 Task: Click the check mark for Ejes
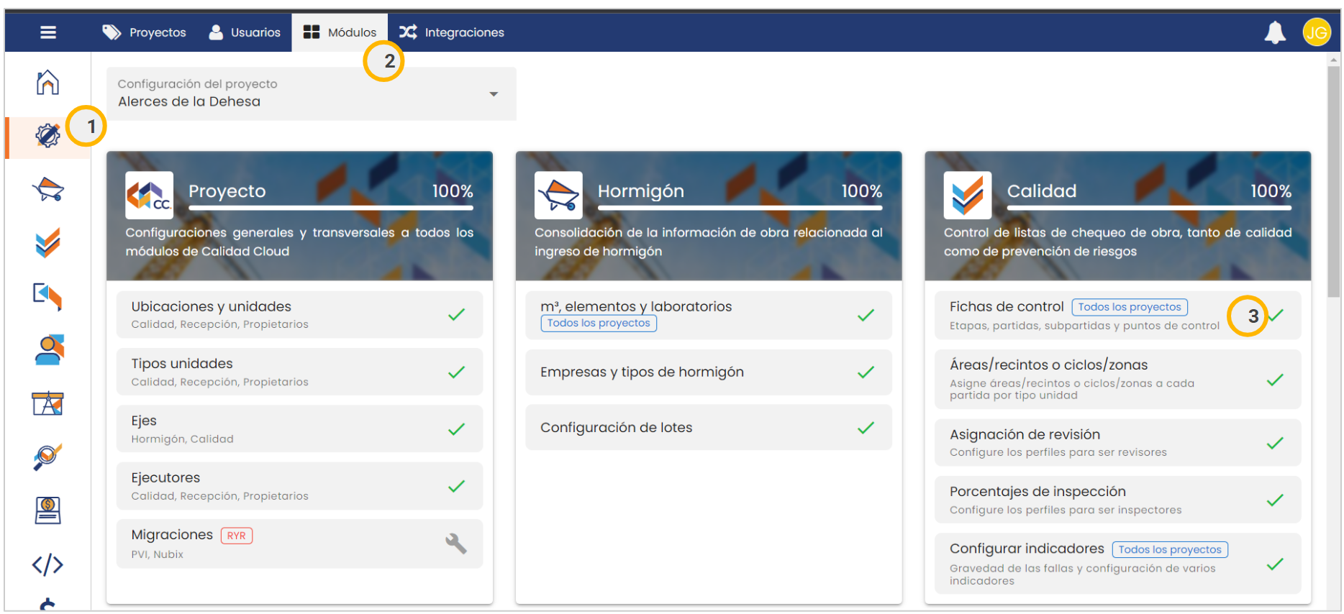pos(456,429)
